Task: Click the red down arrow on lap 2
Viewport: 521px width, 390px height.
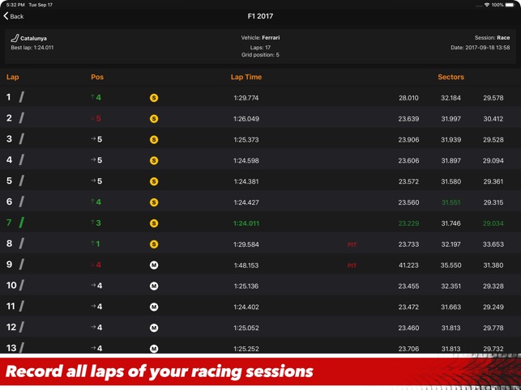Action: (x=93, y=119)
